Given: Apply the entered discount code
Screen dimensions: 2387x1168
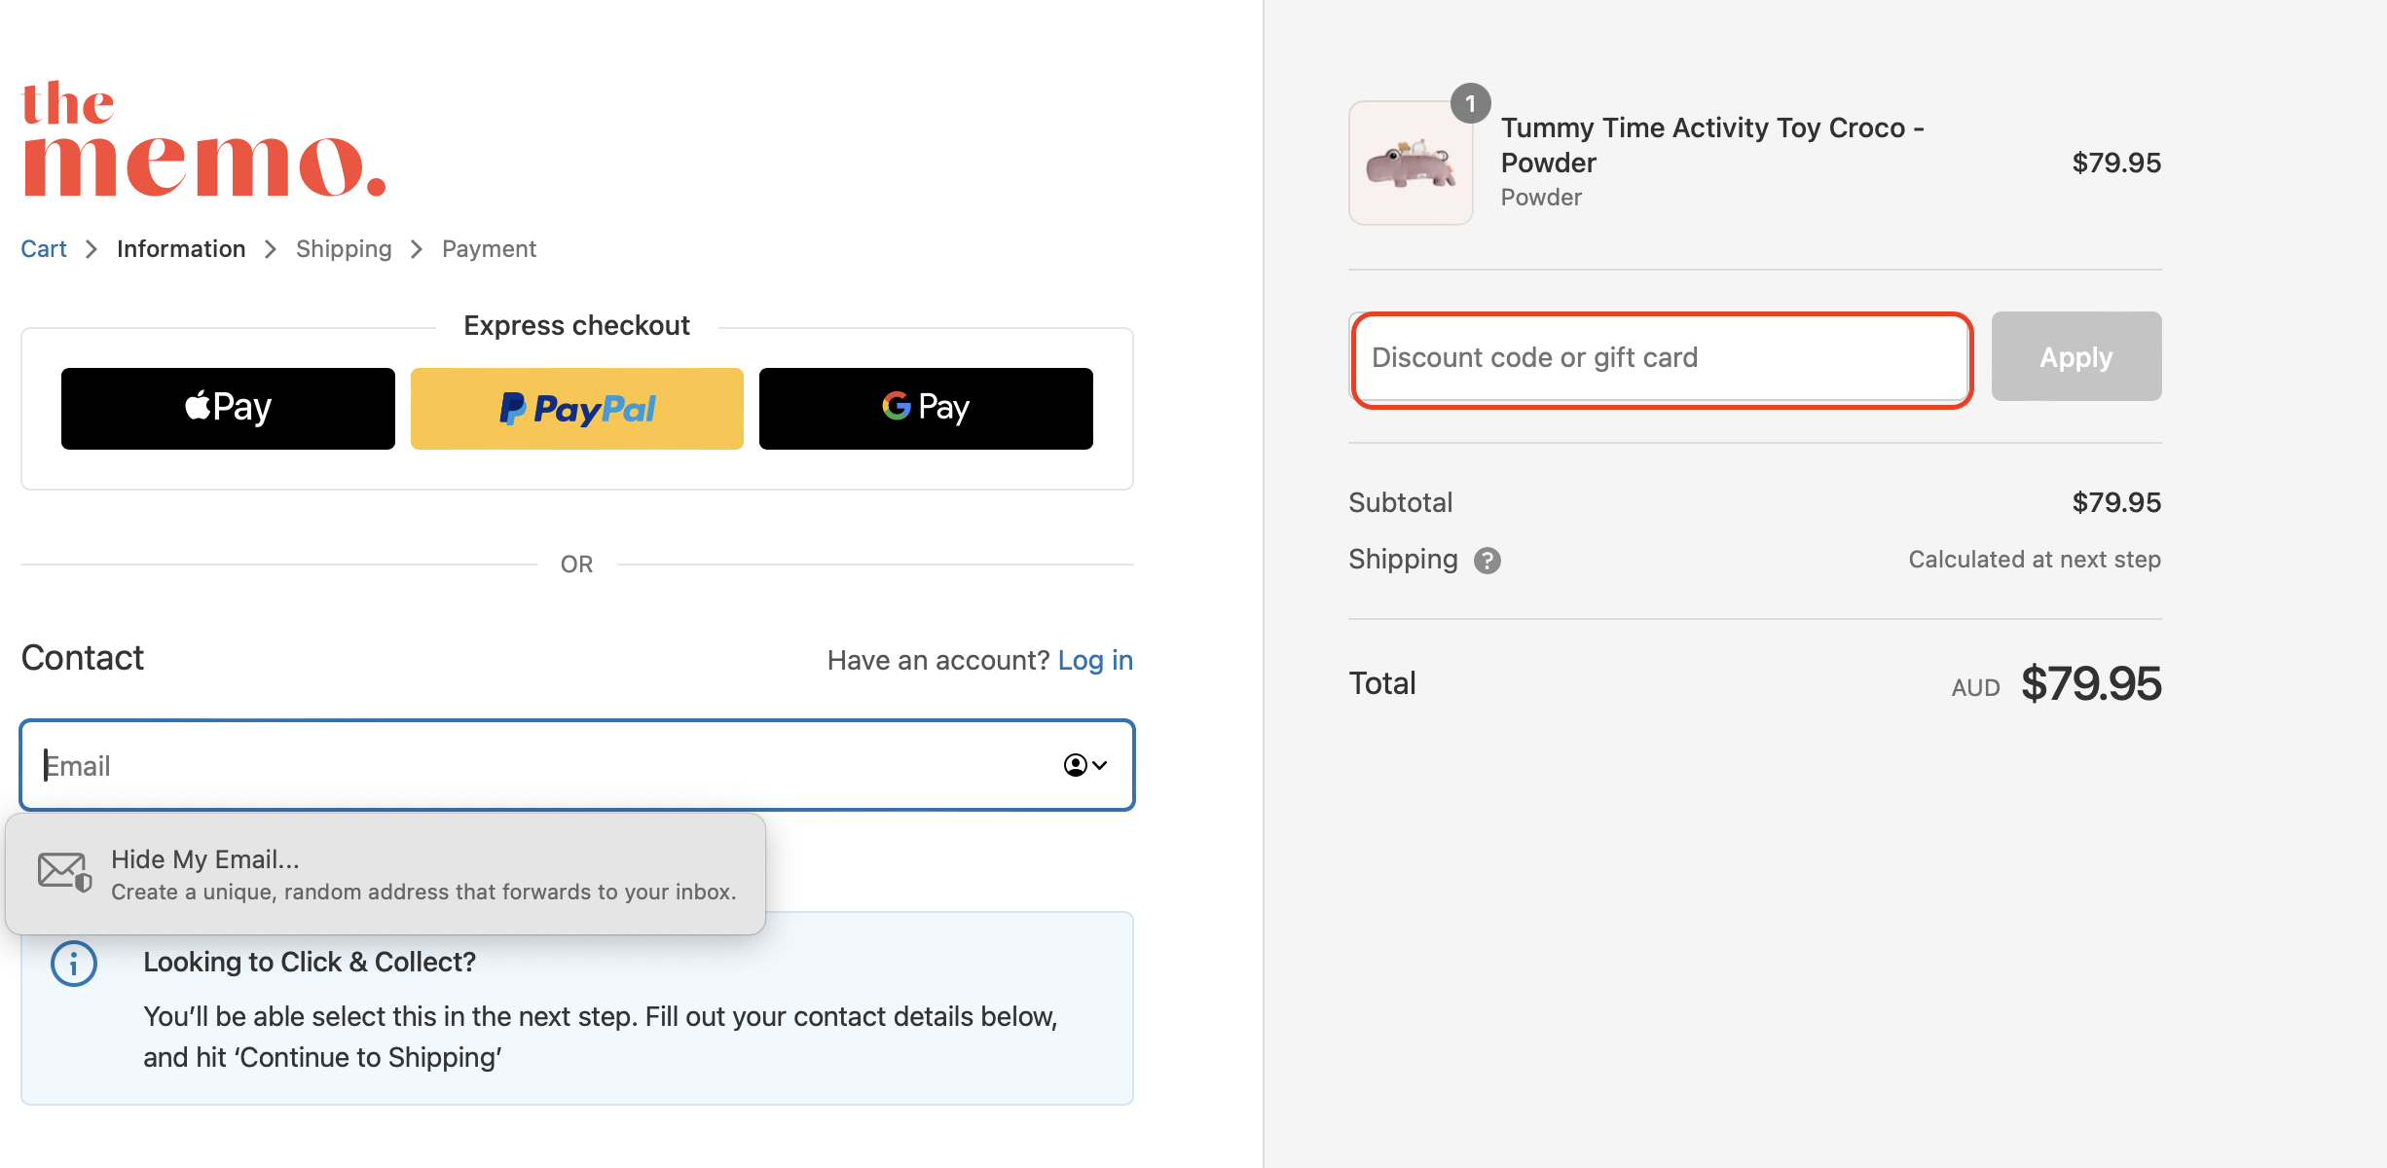Looking at the screenshot, I should click(2075, 356).
